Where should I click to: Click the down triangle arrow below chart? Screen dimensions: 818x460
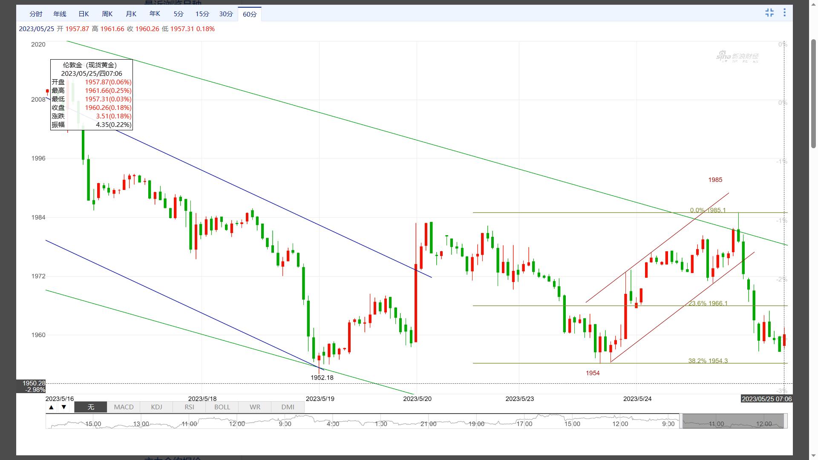pyautogui.click(x=64, y=407)
